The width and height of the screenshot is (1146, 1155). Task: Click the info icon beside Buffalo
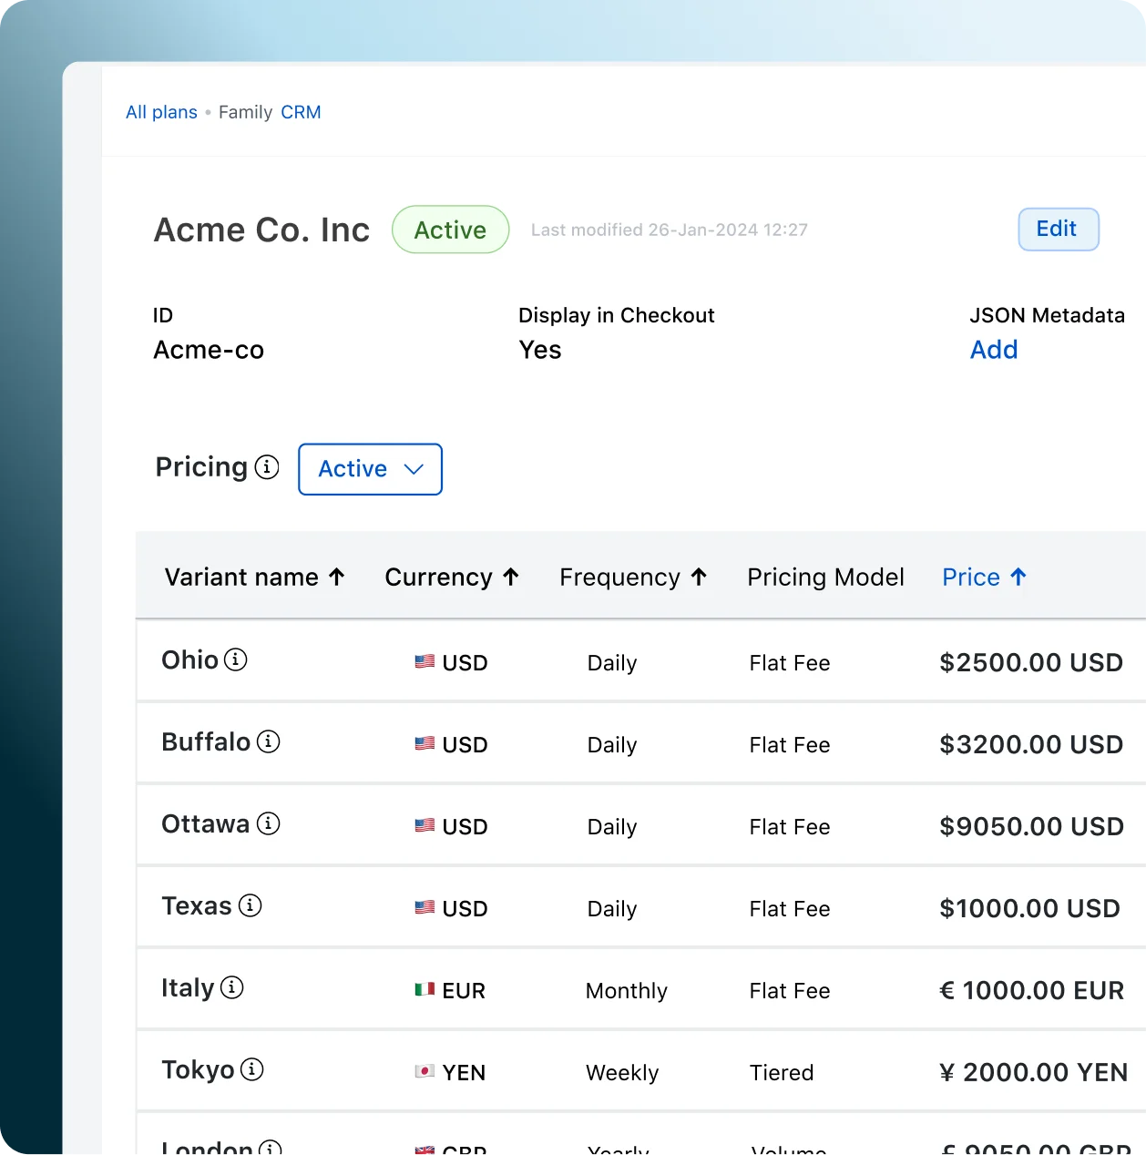(269, 741)
